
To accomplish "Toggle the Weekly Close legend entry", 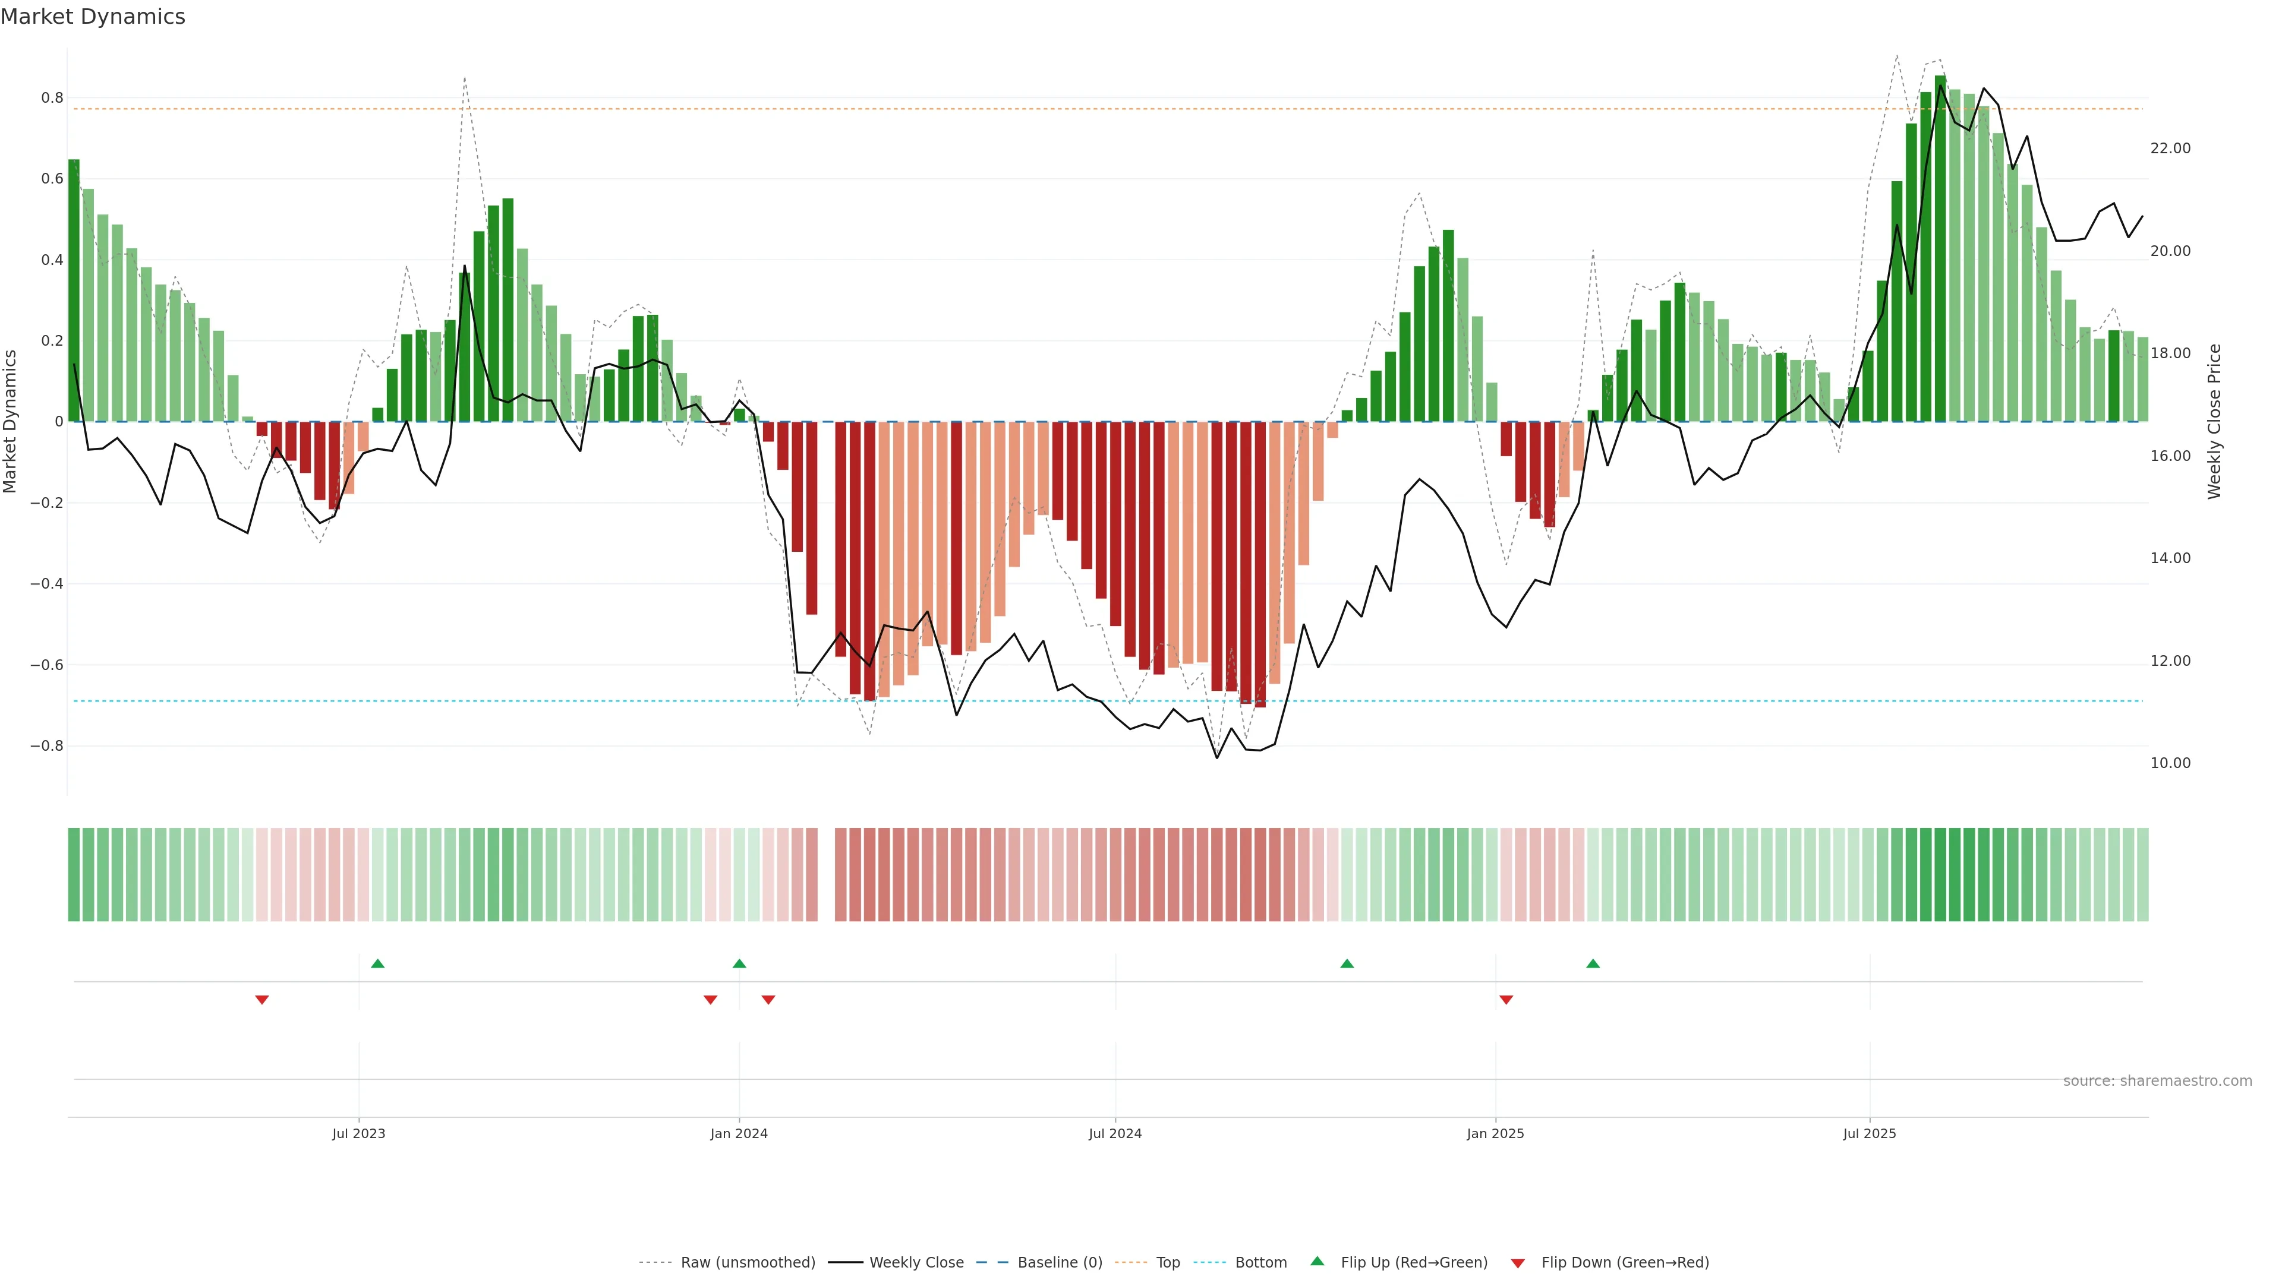I will point(916,1263).
